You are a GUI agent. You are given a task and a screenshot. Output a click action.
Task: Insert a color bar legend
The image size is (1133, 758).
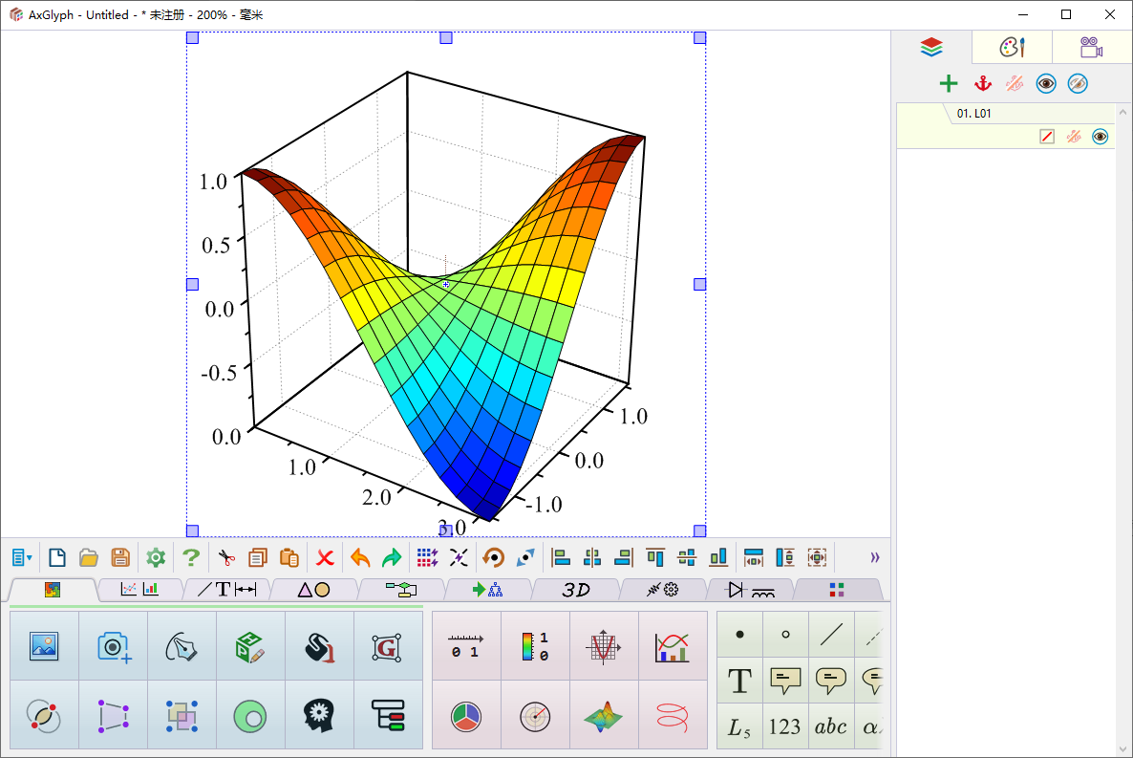coord(535,646)
